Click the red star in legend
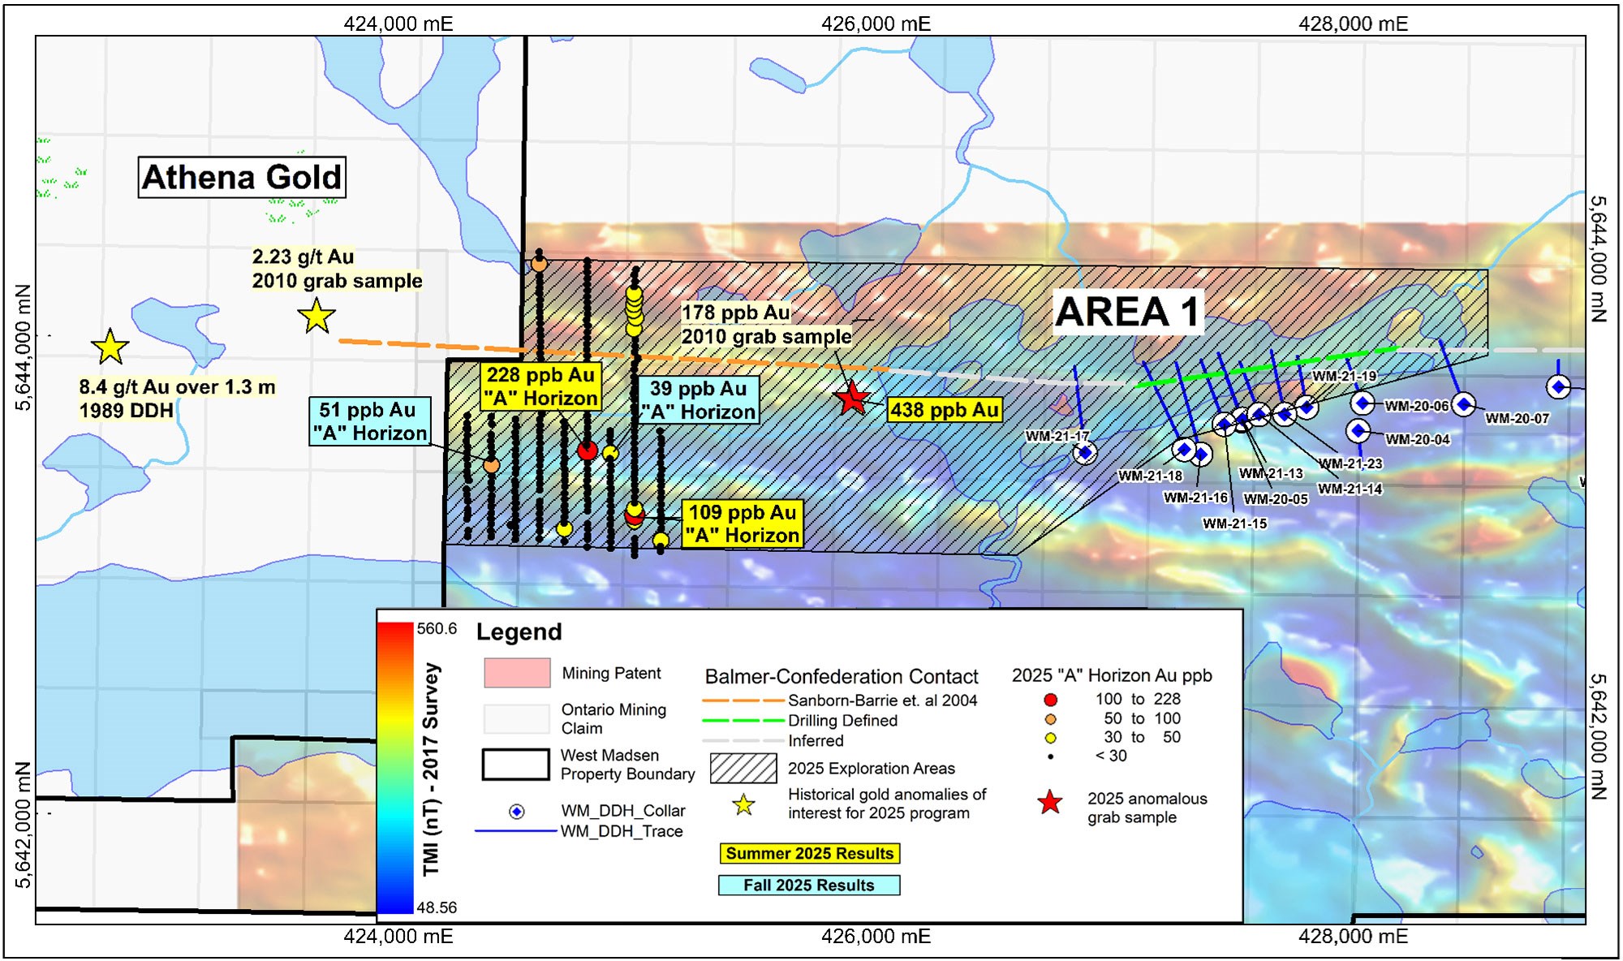1623x961 pixels. (1050, 803)
